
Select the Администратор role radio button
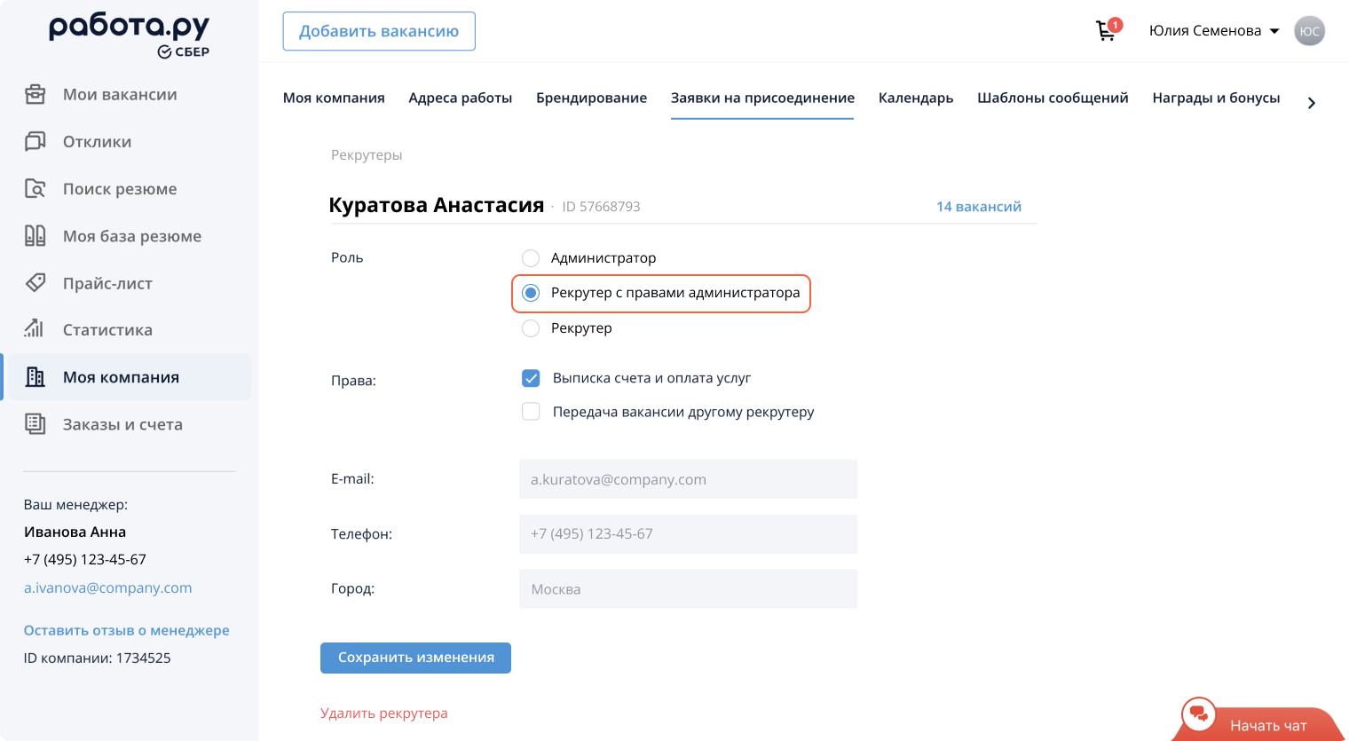[x=531, y=258]
